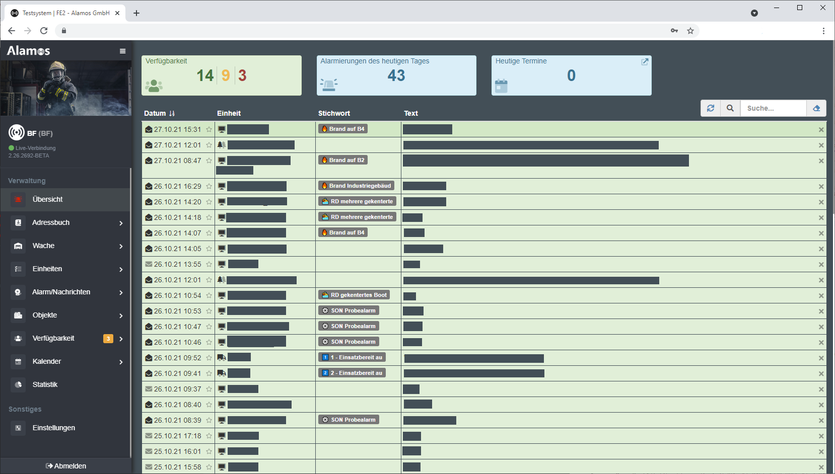835x474 pixels.
Task: Click the Abmelden logout button
Action: point(66,466)
